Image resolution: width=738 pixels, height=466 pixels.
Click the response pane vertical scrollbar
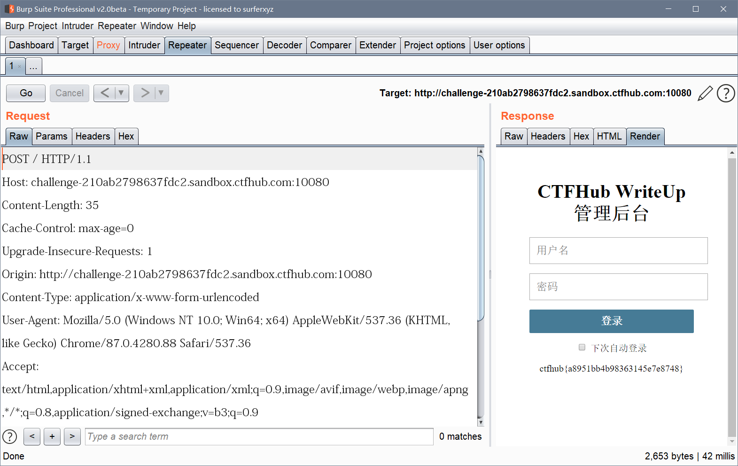(x=732, y=297)
